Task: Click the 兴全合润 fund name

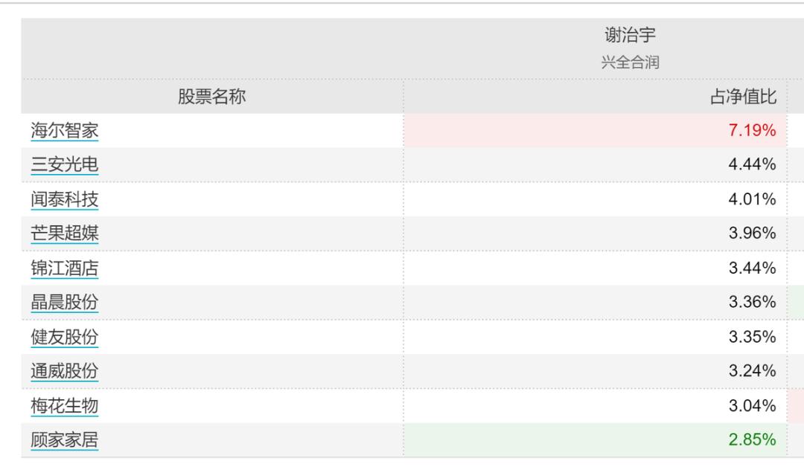Action: [631, 62]
